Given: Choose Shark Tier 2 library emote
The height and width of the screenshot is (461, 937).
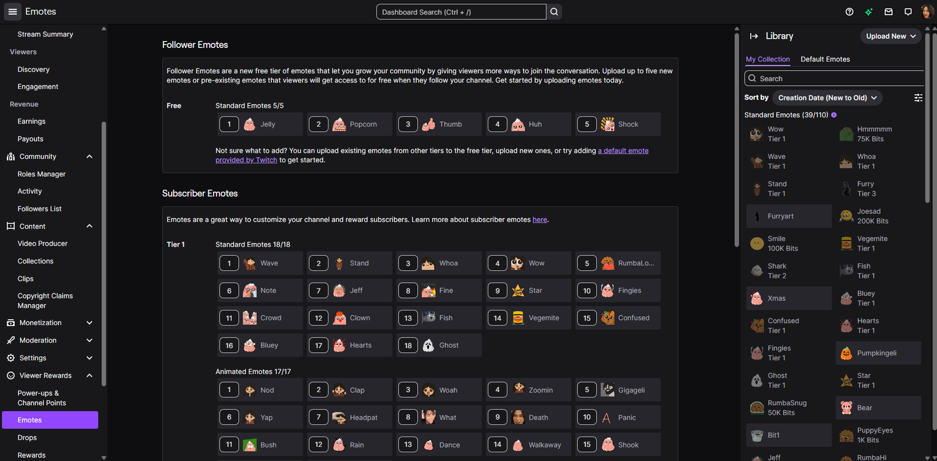Looking at the screenshot, I should [789, 271].
